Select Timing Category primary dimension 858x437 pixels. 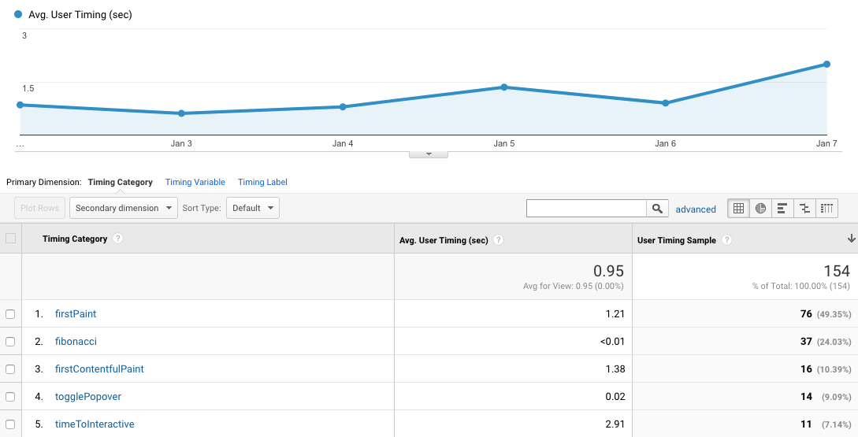pyautogui.click(x=120, y=182)
